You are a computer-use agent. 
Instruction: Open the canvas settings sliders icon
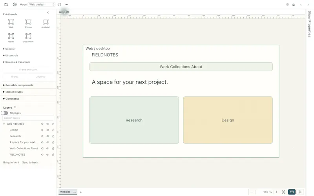(x=300, y=192)
